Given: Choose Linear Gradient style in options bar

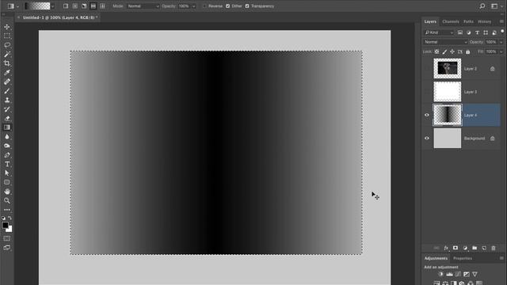Looking at the screenshot, I should pyautogui.click(x=66, y=6).
